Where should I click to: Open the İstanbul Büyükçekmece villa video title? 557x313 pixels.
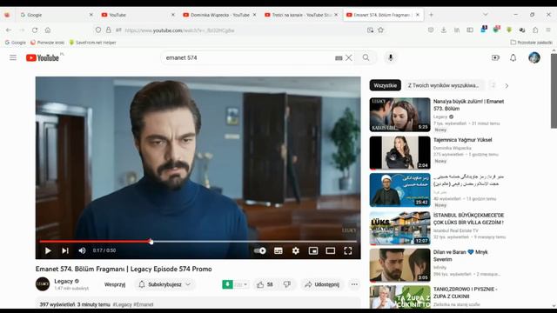pyautogui.click(x=468, y=218)
